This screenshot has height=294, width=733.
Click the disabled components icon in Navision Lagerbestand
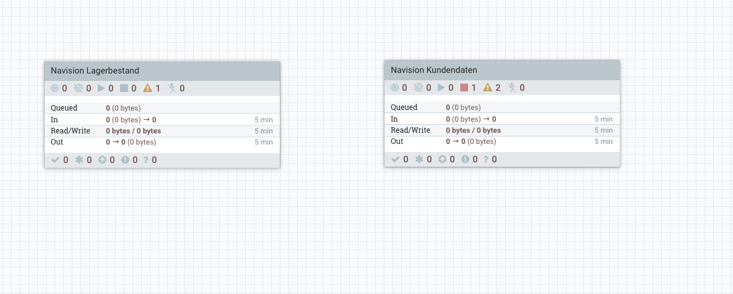coord(173,88)
